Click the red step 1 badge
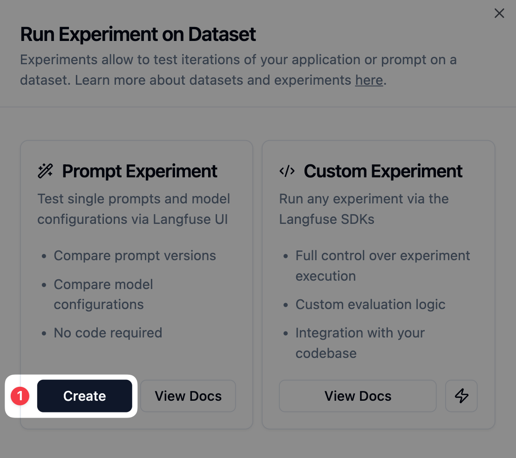The height and width of the screenshot is (458, 516). coord(20,396)
